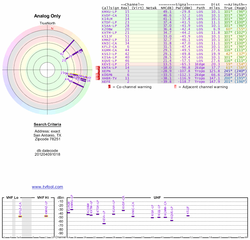Click channel 20 label on radar plot

[x=64, y=60]
